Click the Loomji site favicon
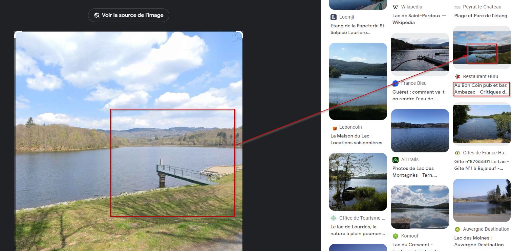Image resolution: width=512 pixels, height=251 pixels. [334, 17]
